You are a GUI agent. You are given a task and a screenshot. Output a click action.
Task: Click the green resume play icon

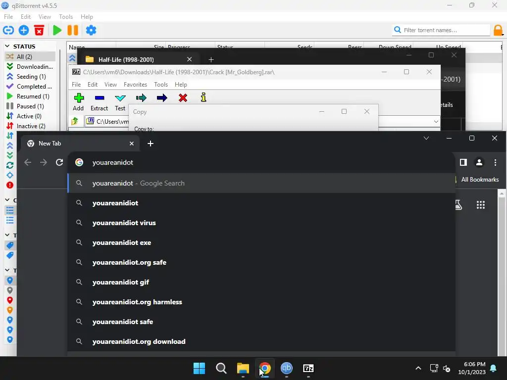(x=57, y=30)
